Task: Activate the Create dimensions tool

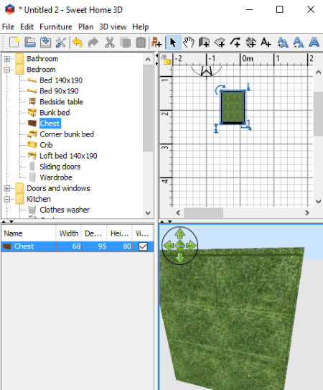Action: tap(251, 42)
